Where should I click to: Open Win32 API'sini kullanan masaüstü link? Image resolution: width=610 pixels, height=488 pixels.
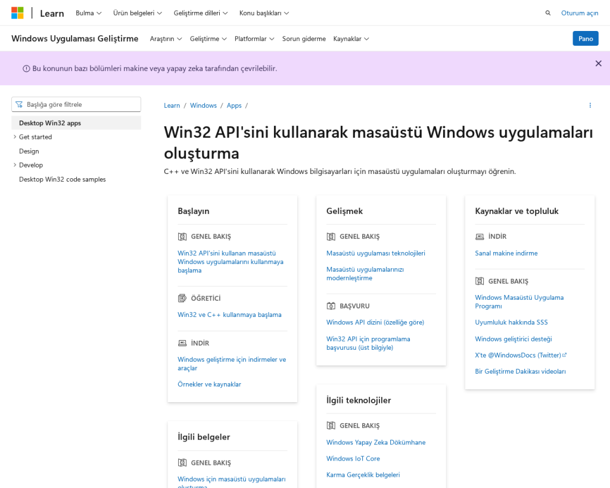click(x=231, y=262)
